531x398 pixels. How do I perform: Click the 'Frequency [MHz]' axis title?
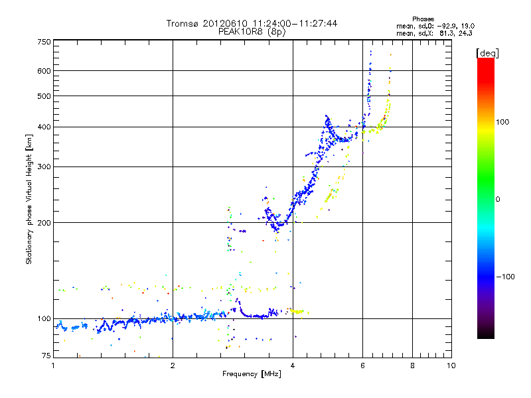coord(252,374)
